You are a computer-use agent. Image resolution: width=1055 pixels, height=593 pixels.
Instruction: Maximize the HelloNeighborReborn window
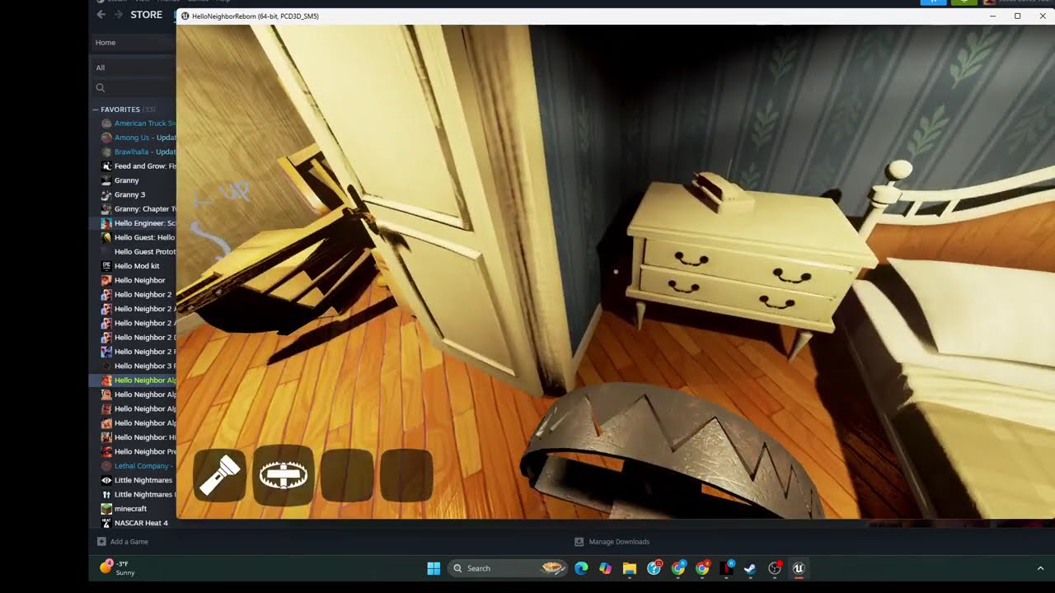(1017, 16)
